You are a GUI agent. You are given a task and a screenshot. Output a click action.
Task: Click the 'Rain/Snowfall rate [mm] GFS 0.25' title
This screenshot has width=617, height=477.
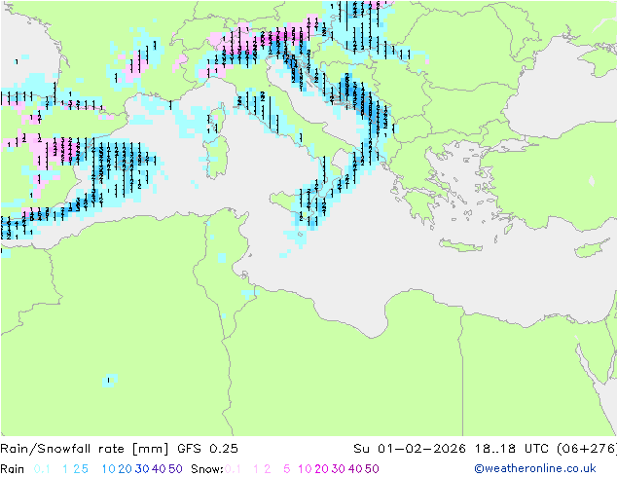pyautogui.click(x=119, y=448)
